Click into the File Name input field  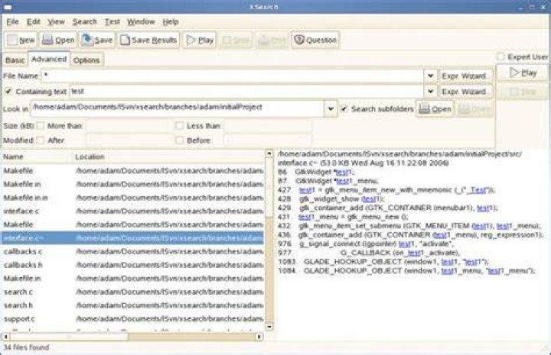(233, 76)
